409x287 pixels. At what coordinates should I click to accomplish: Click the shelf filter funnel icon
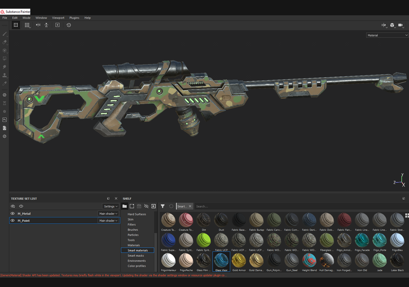click(162, 206)
